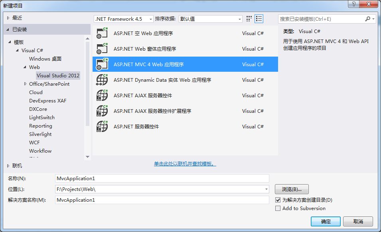Image resolution: width=381 pixels, height=232 pixels.
Task: Enable Add to Subversion checkbox
Action: 278,208
